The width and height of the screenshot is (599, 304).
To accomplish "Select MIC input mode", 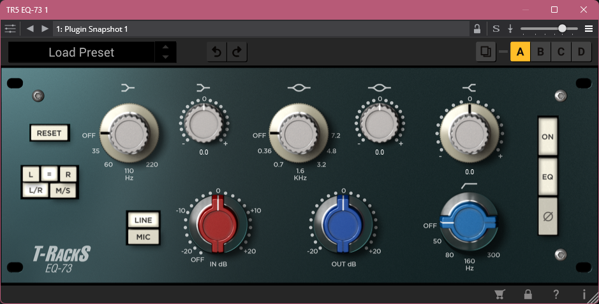I will [144, 237].
